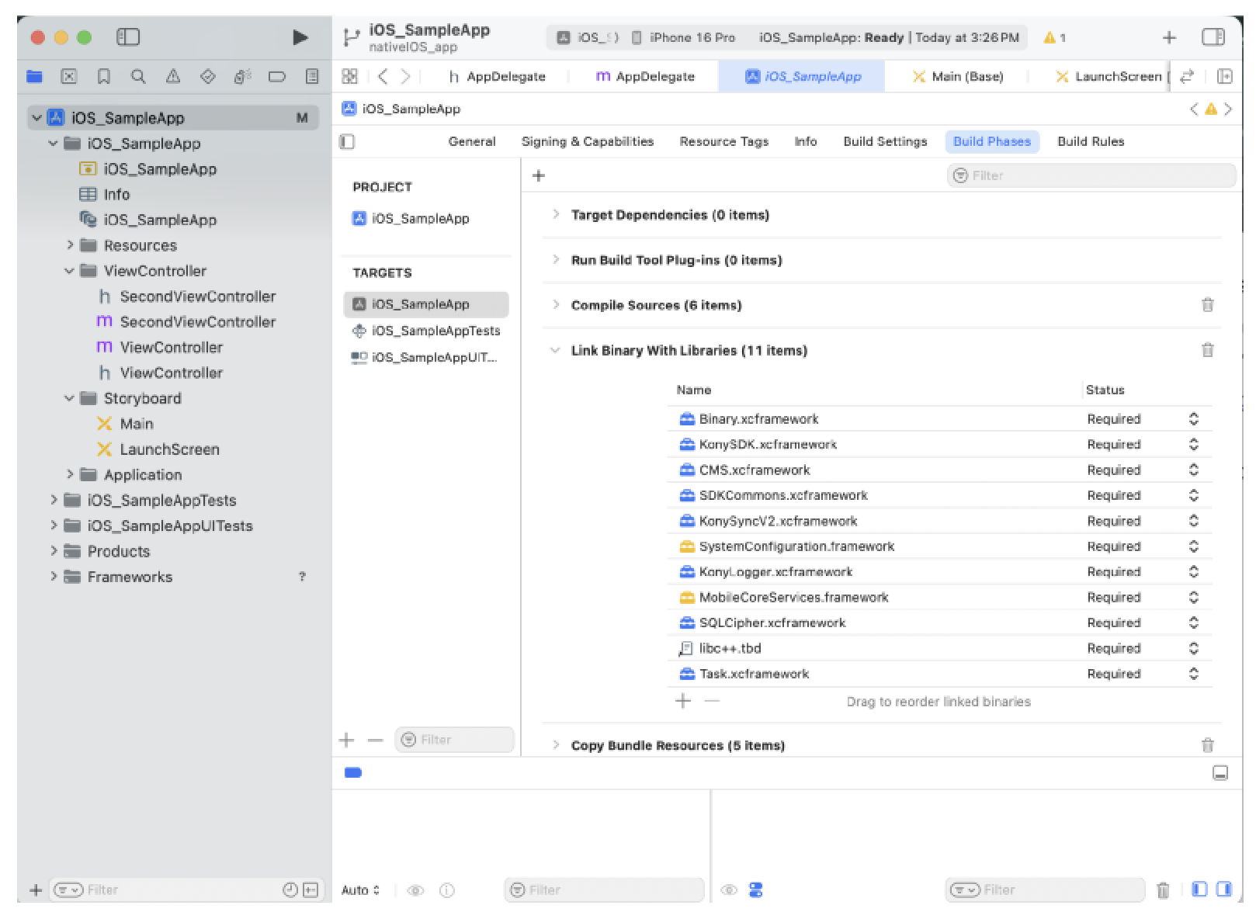
Task: Expand the Target Dependencies section
Action: pos(556,214)
